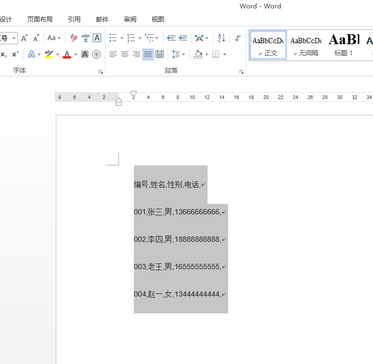This screenshot has width=373, height=364.
Task: Toggle character shading
Action: tap(85, 54)
